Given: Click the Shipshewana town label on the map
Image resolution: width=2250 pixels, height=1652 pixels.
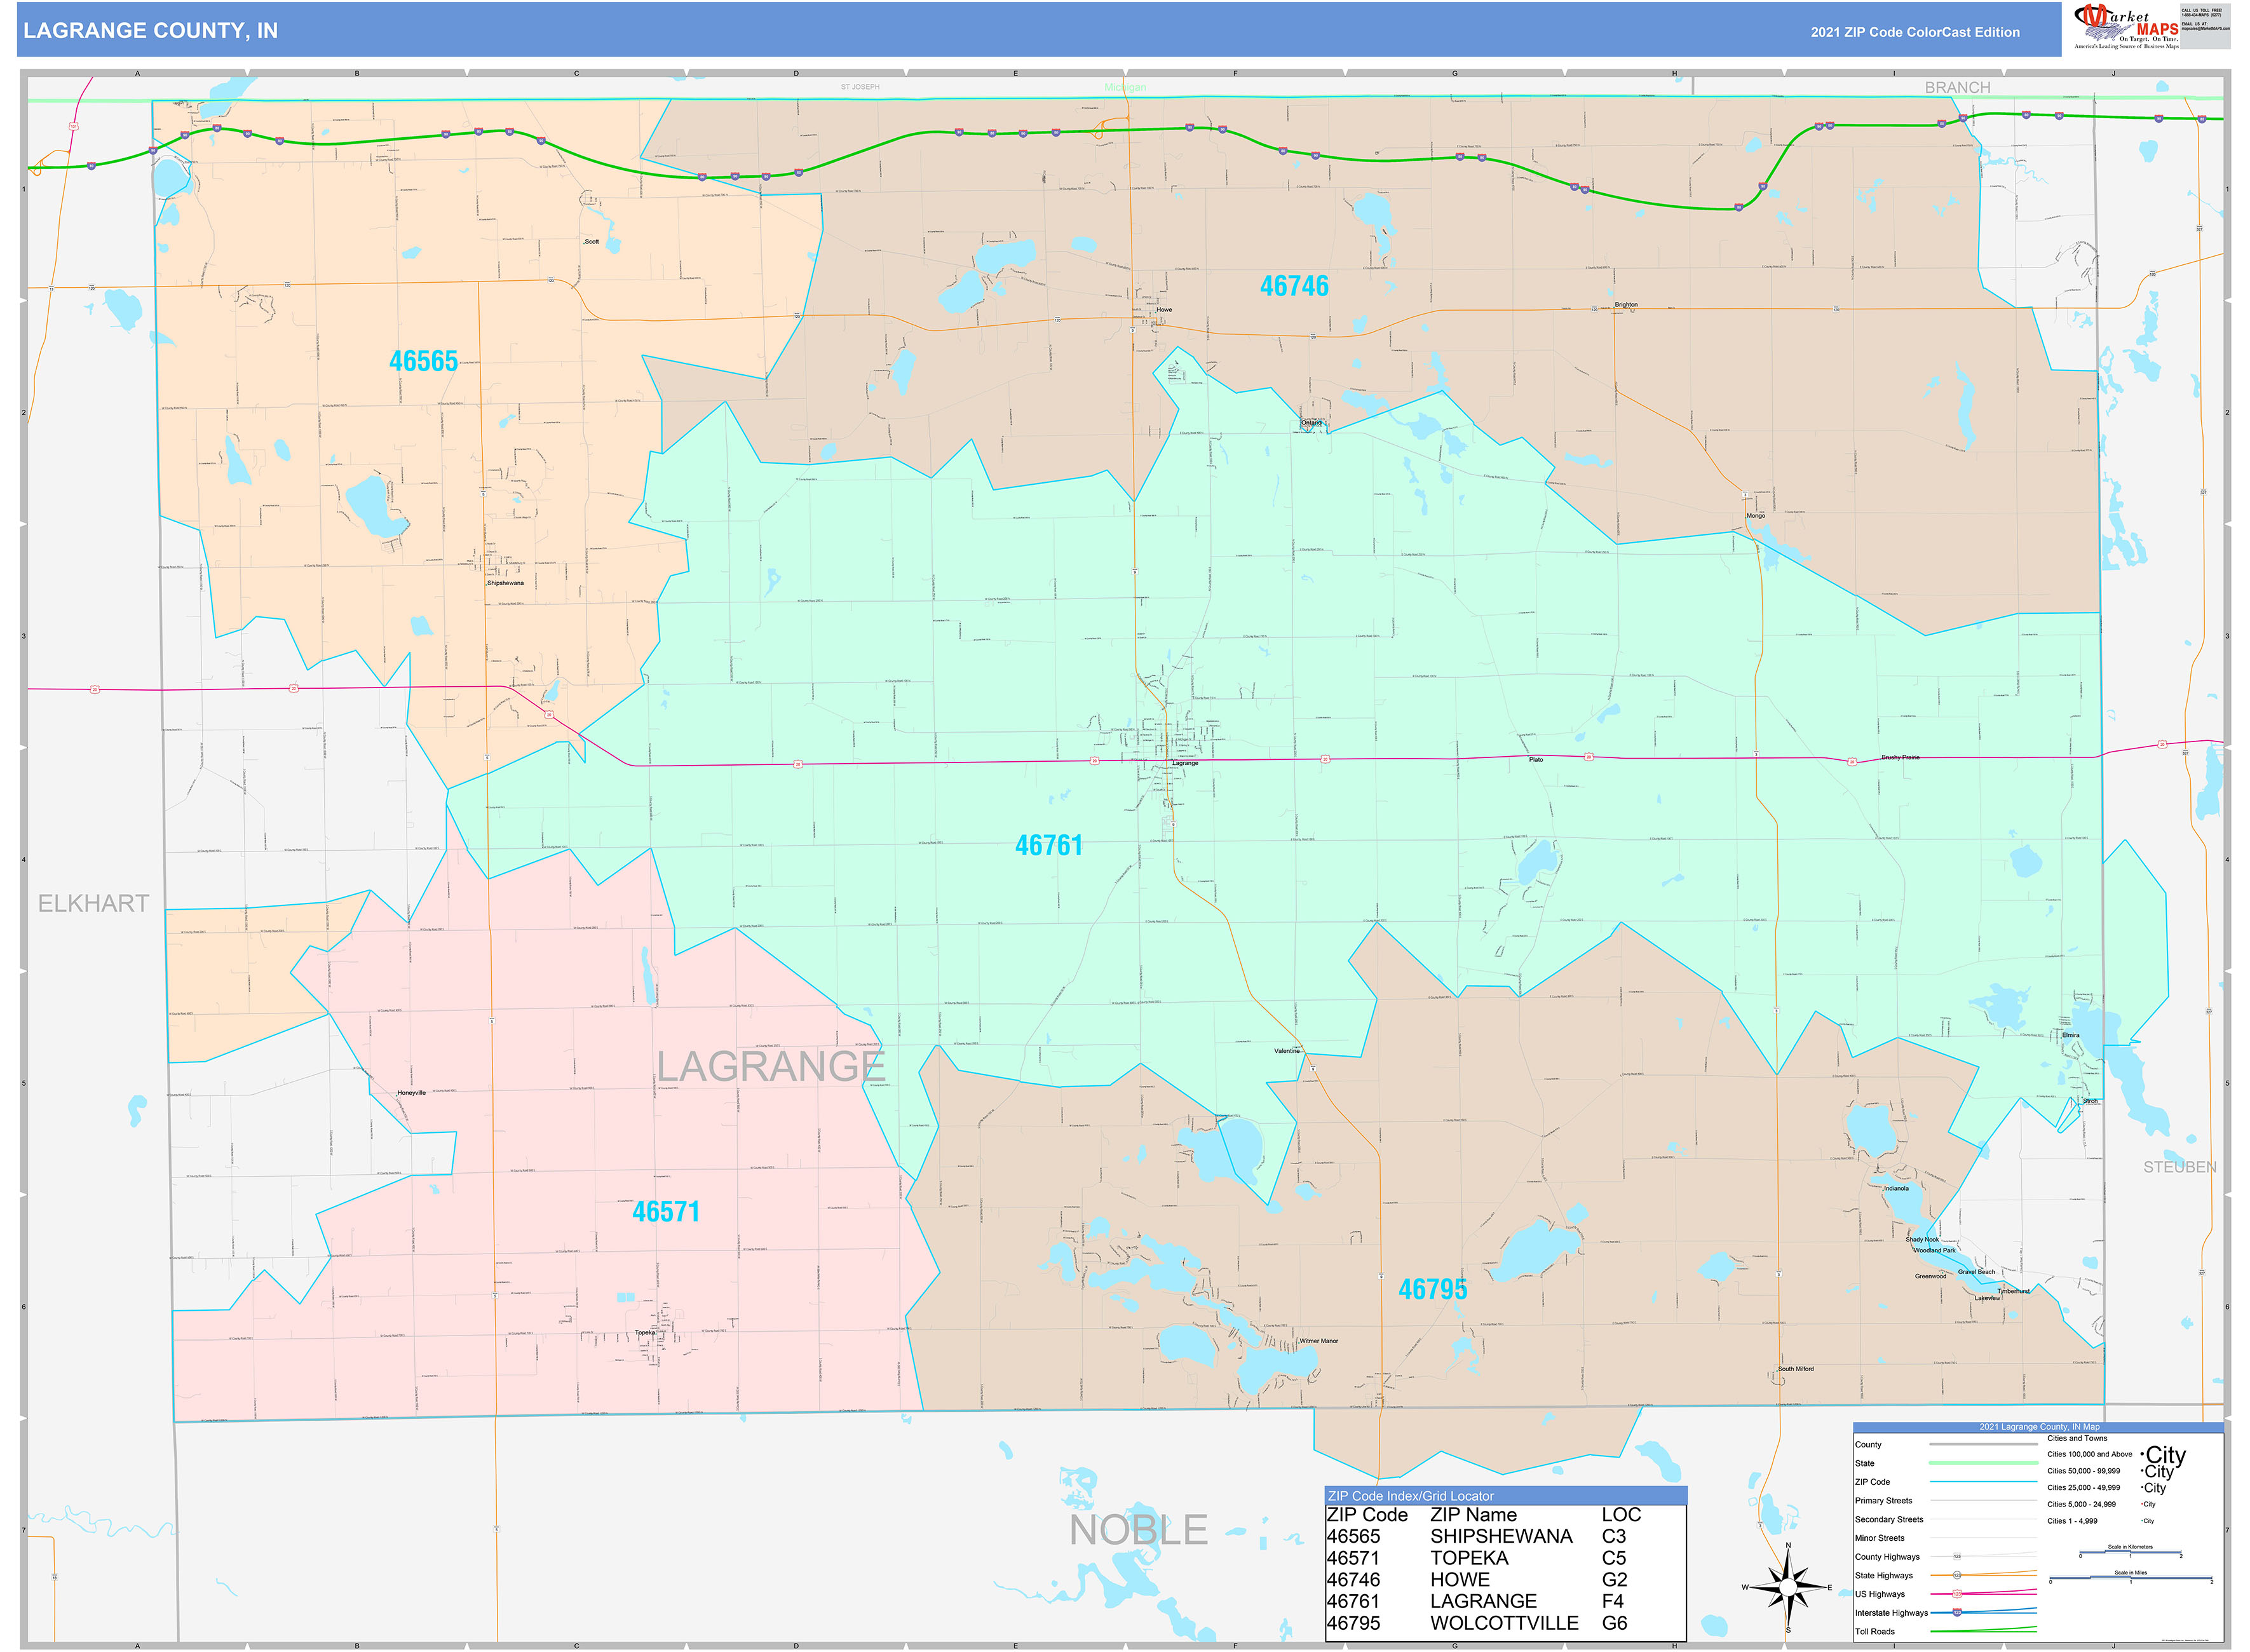Looking at the screenshot, I should 505,583.
